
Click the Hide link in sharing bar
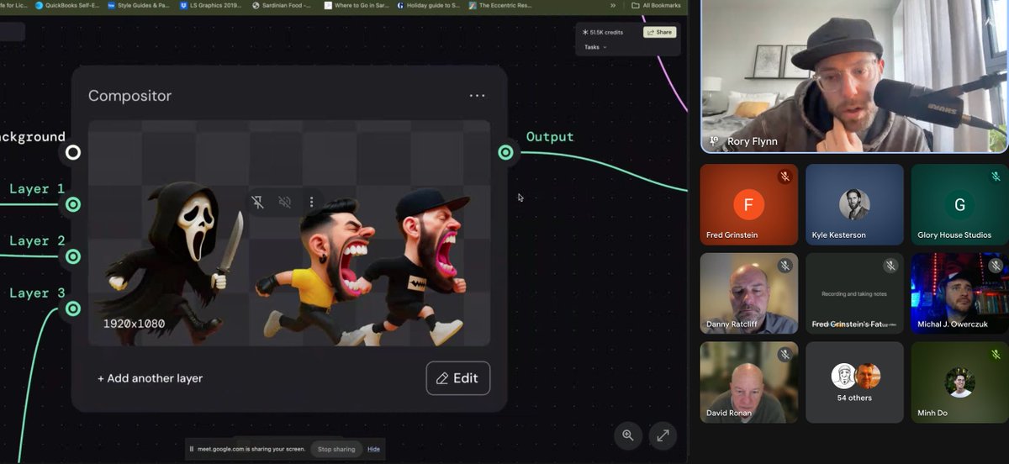(373, 449)
